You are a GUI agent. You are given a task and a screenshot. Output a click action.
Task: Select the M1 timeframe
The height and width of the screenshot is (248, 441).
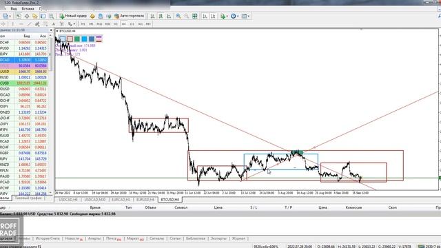tap(83, 24)
